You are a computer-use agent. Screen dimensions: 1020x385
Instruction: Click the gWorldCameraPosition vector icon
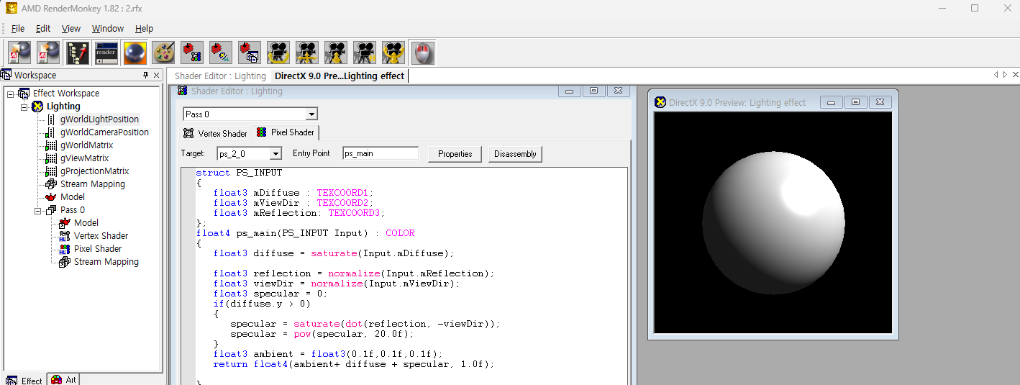51,132
